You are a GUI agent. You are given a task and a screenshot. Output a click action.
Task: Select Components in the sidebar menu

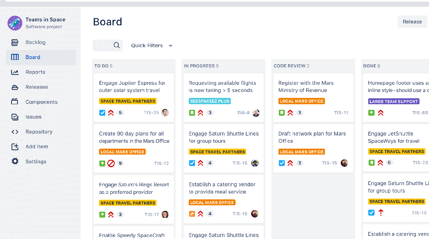(x=41, y=102)
